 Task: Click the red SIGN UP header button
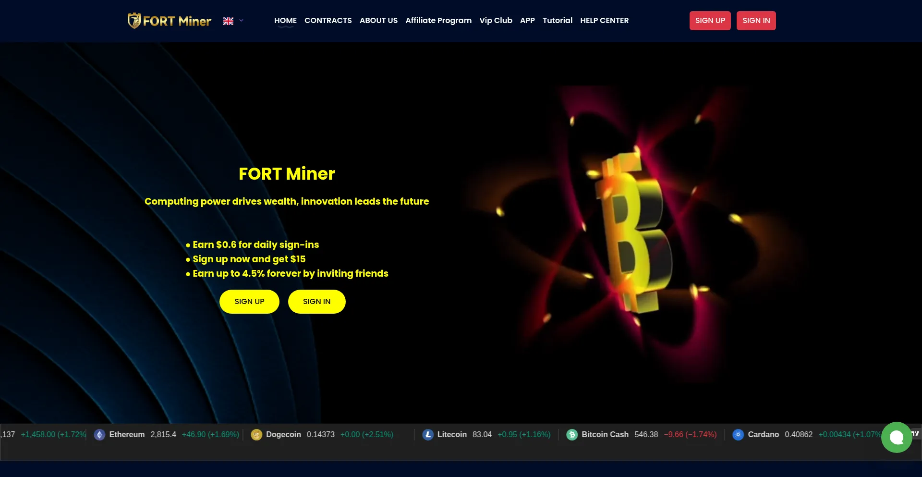coord(710,21)
